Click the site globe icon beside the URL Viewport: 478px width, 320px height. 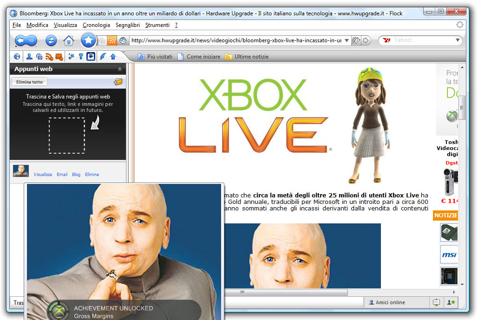(123, 40)
